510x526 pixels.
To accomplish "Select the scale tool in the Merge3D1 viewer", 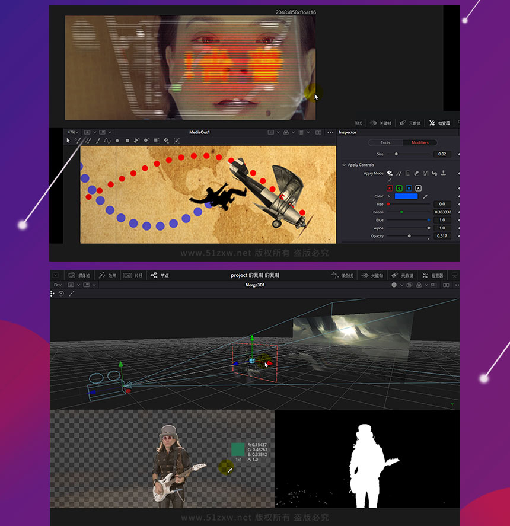I will point(72,294).
